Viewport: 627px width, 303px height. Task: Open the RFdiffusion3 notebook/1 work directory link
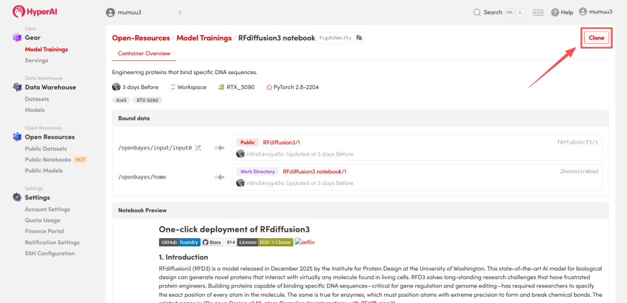pos(314,171)
